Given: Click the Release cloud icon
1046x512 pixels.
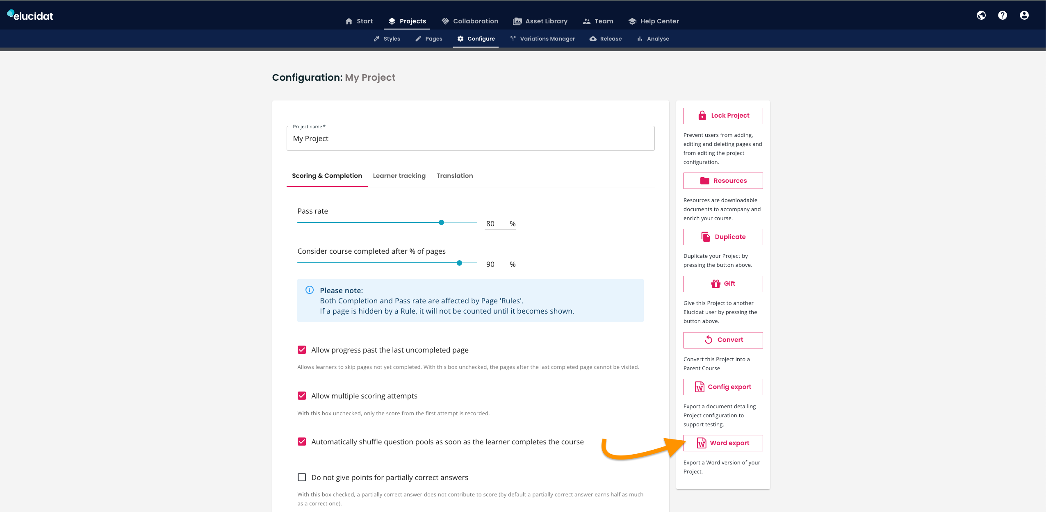Looking at the screenshot, I should tap(593, 39).
